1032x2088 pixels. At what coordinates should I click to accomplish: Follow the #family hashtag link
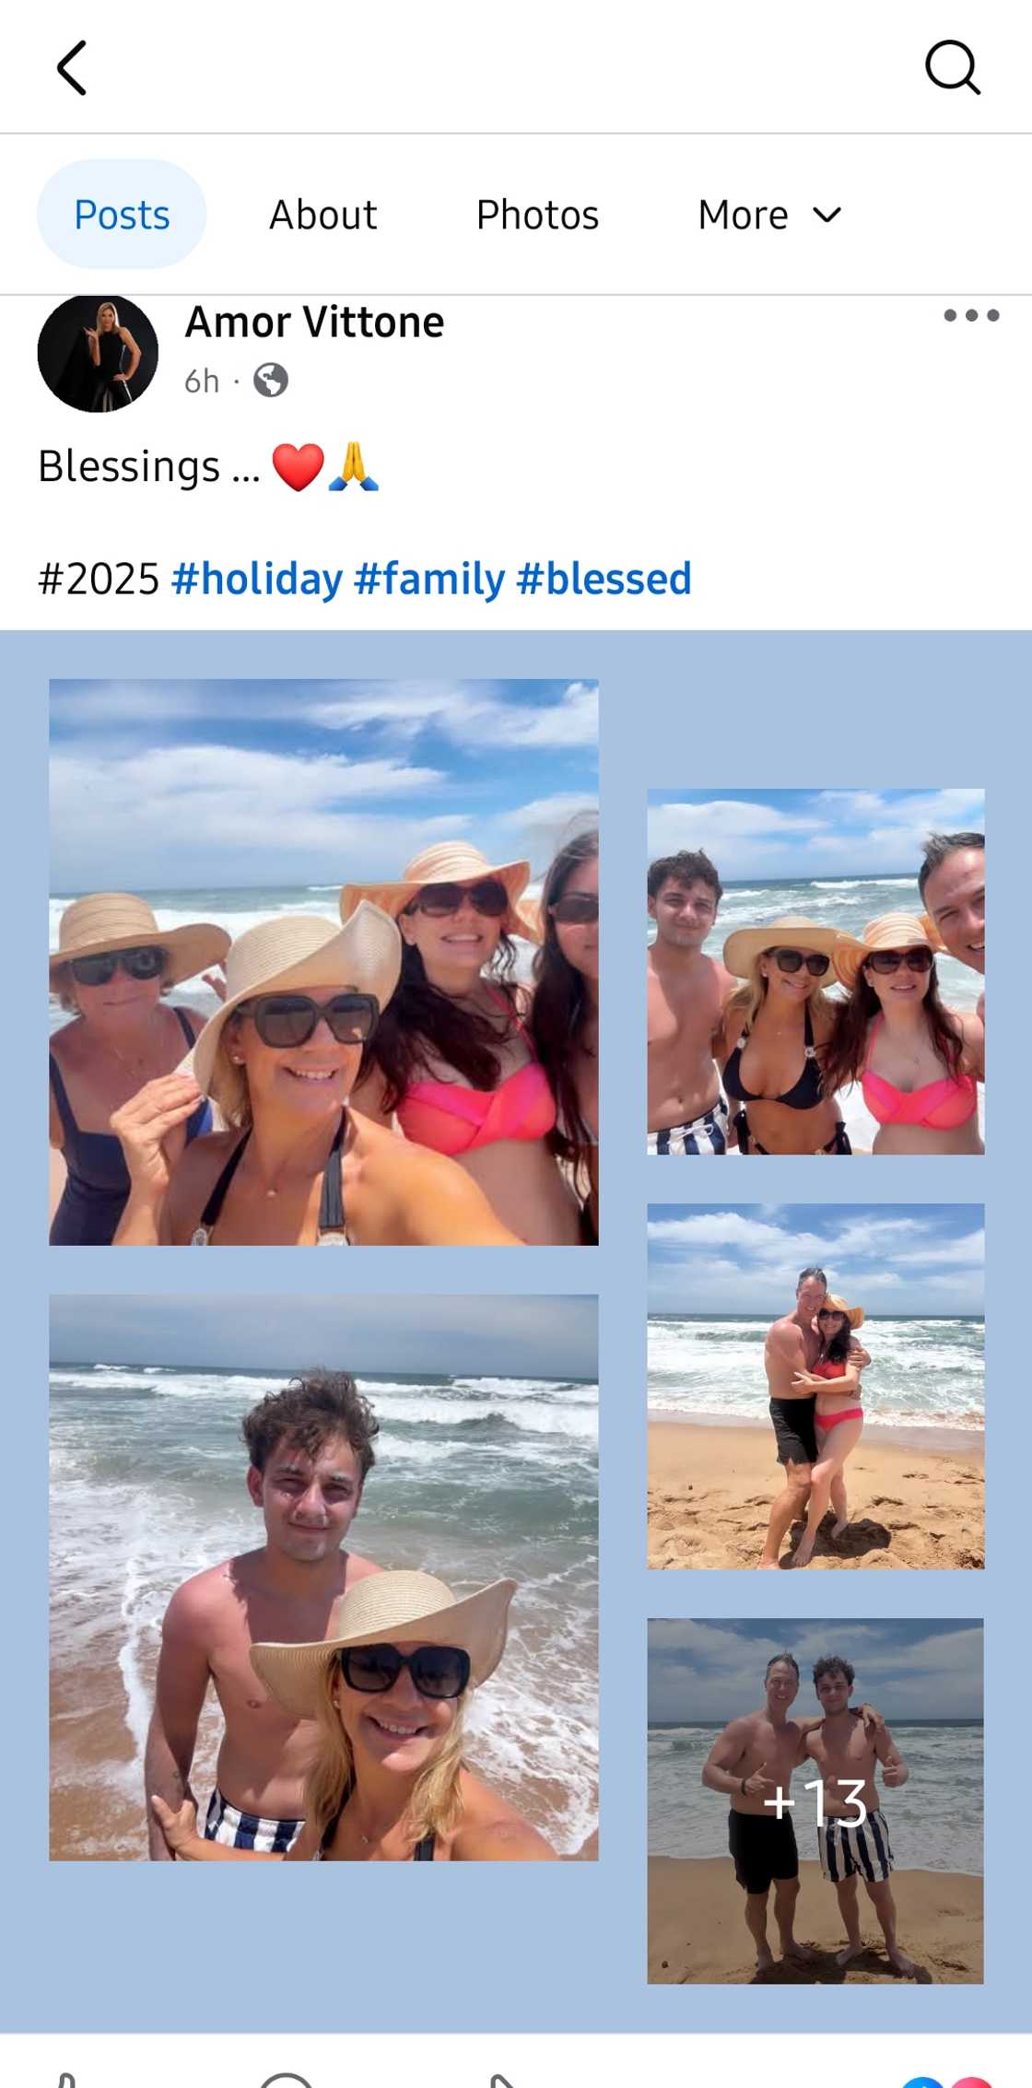[x=429, y=579]
